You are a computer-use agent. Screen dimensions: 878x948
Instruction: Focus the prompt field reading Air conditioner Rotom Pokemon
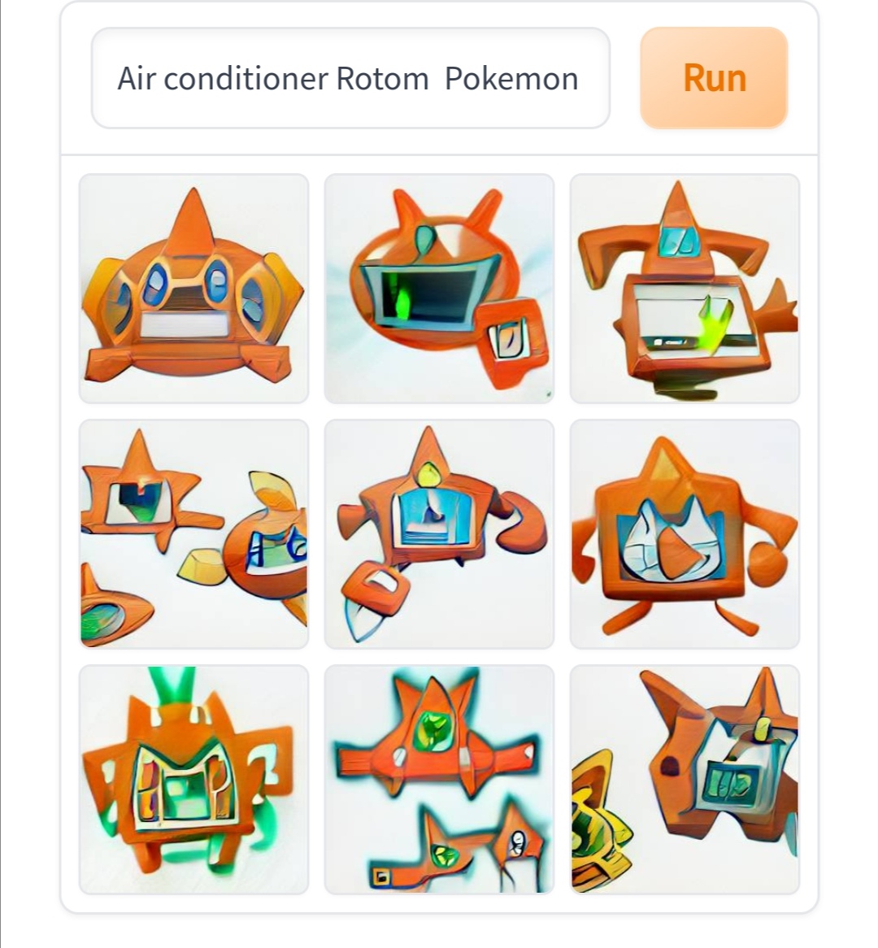point(350,78)
